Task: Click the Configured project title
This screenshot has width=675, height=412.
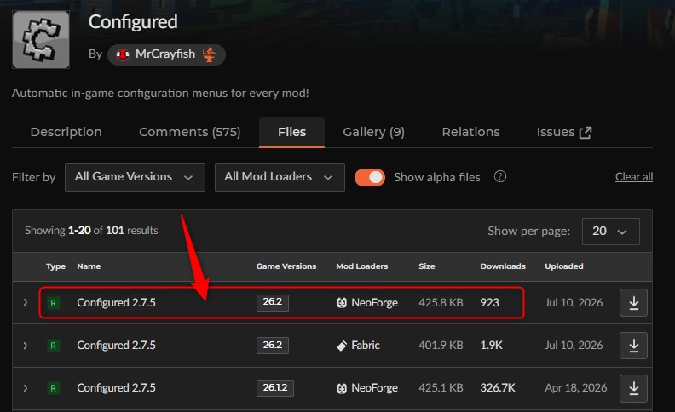Action: [x=133, y=22]
